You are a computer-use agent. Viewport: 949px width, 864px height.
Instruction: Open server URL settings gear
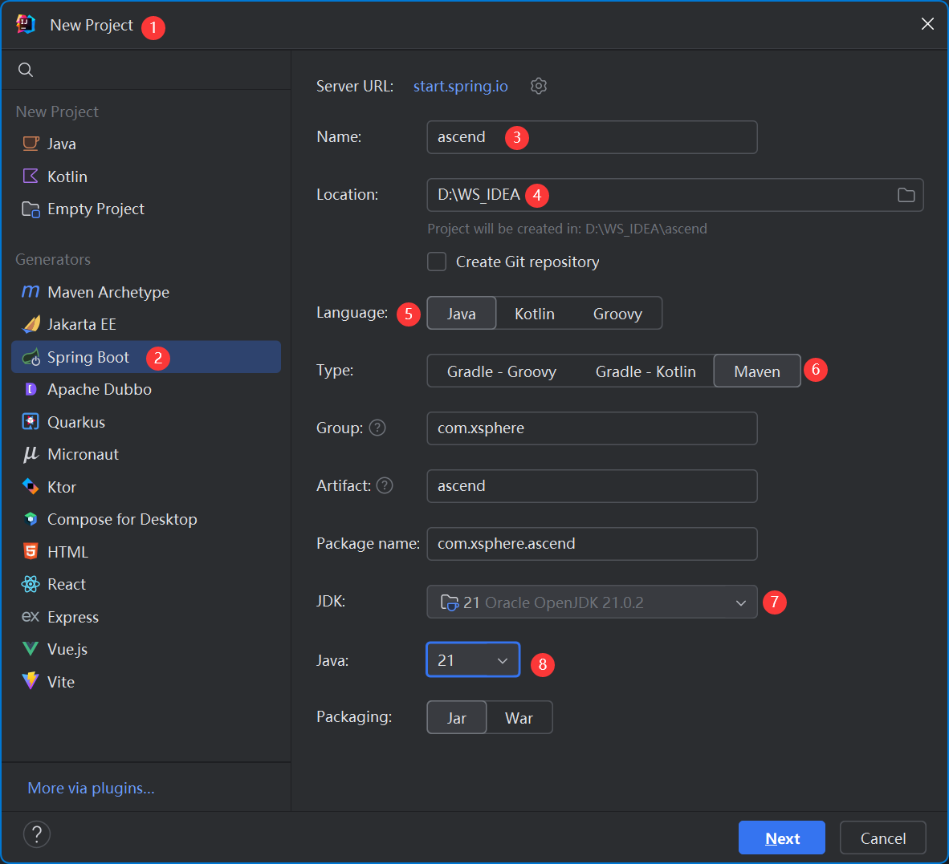[x=539, y=86]
